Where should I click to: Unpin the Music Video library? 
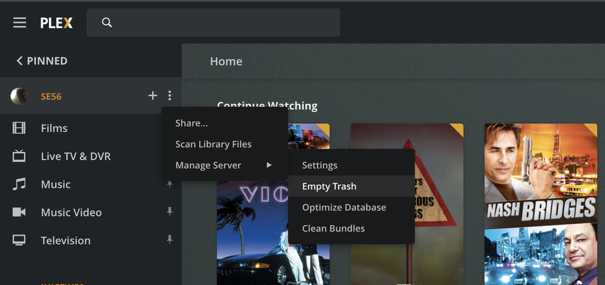tap(169, 211)
